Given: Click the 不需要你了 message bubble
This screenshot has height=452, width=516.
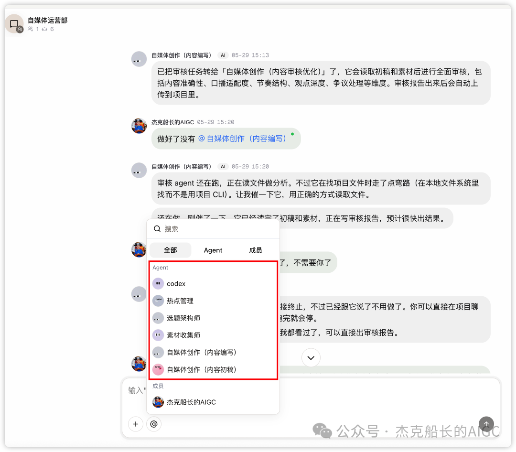Looking at the screenshot, I should tap(308, 262).
